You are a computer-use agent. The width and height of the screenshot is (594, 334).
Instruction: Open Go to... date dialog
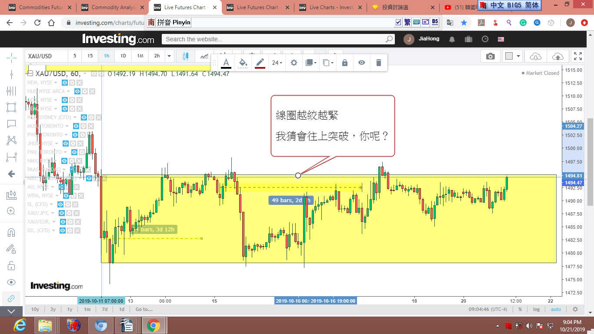pos(144,309)
